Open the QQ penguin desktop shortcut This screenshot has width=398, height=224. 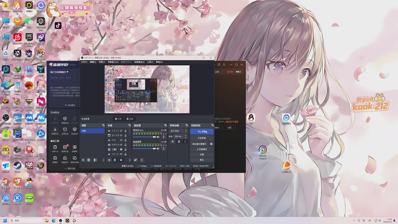click(x=251, y=118)
